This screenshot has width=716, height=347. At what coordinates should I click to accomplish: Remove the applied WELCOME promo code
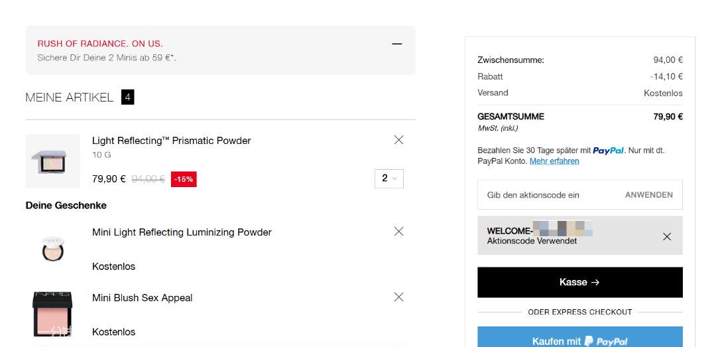667,236
